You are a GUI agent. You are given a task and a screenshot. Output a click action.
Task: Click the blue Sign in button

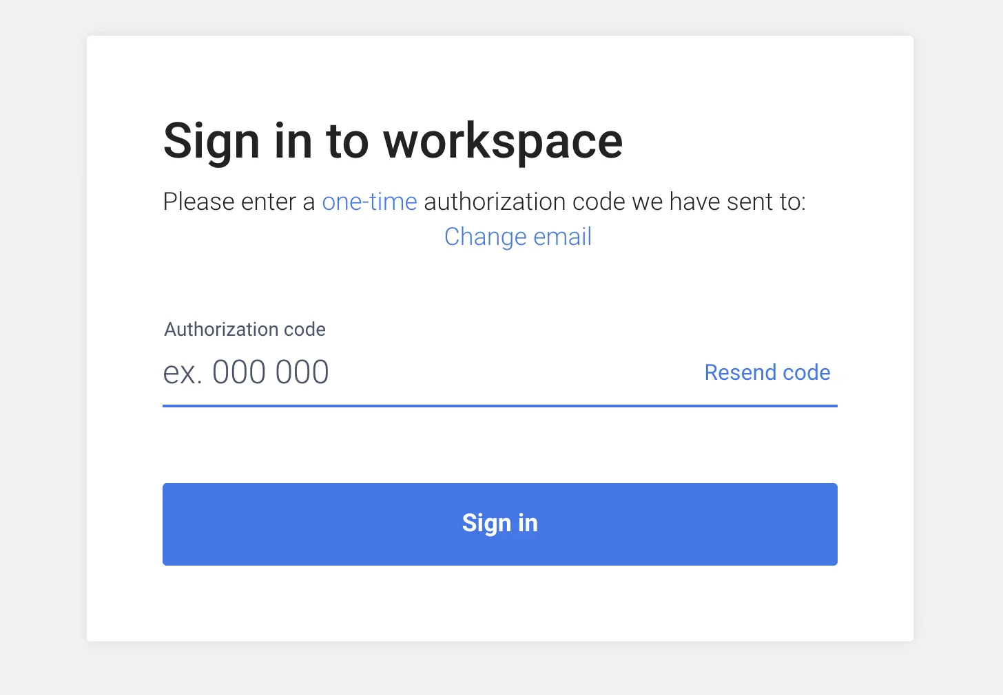499,524
